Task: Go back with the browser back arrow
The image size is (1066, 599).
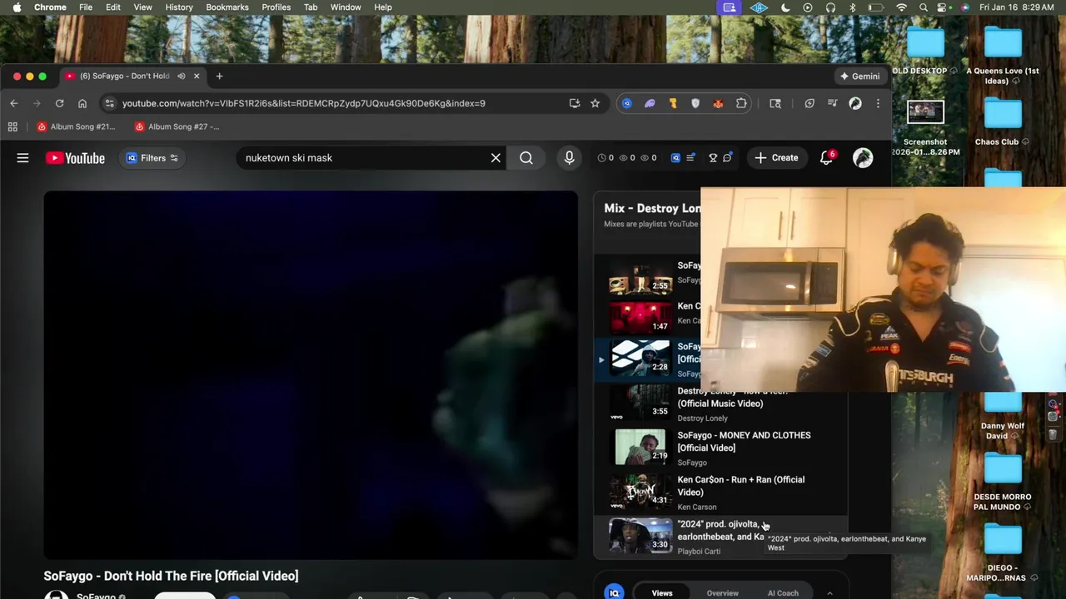Action: [14, 103]
